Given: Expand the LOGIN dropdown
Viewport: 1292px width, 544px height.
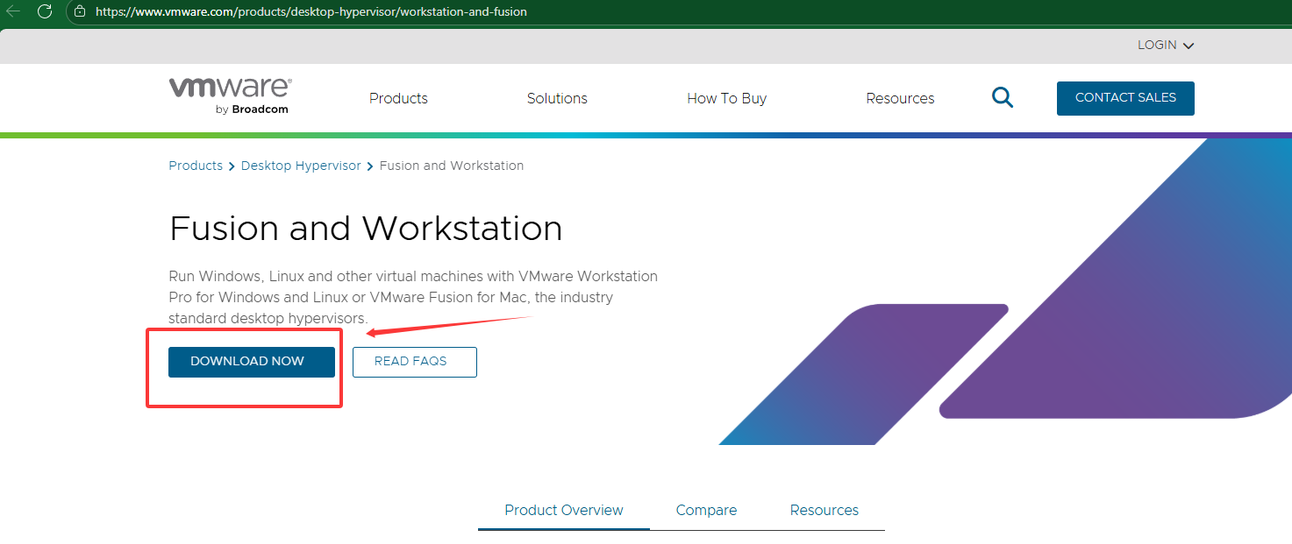Looking at the screenshot, I should click(1166, 45).
